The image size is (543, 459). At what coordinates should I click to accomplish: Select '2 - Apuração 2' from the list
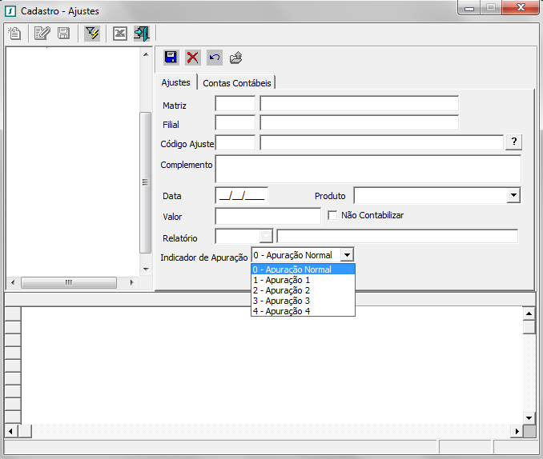click(281, 290)
